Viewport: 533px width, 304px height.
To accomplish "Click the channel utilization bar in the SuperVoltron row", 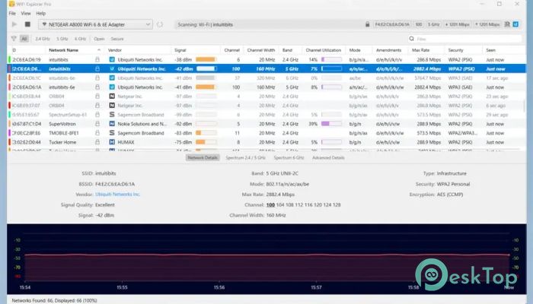I will pyautogui.click(x=331, y=124).
